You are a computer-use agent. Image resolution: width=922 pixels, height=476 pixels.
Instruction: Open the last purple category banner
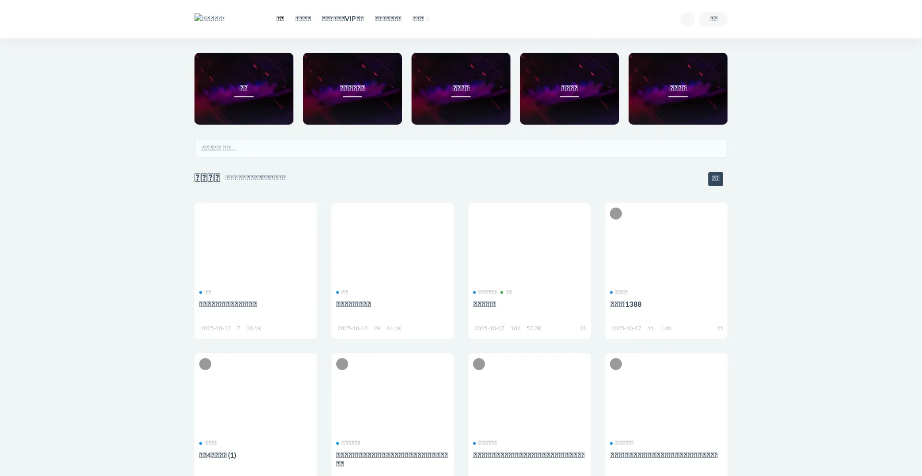point(678,89)
